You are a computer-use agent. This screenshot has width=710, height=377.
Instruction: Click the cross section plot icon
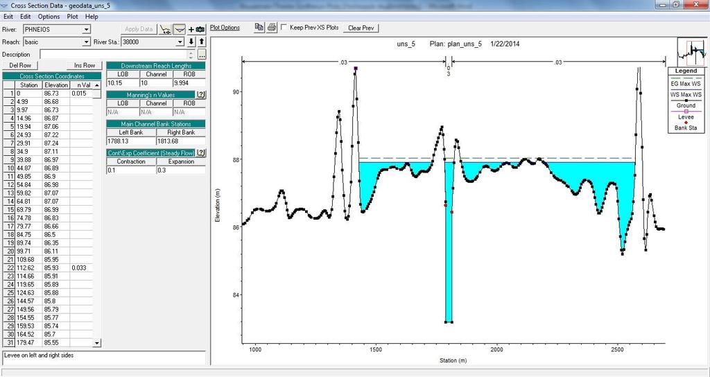point(180,29)
